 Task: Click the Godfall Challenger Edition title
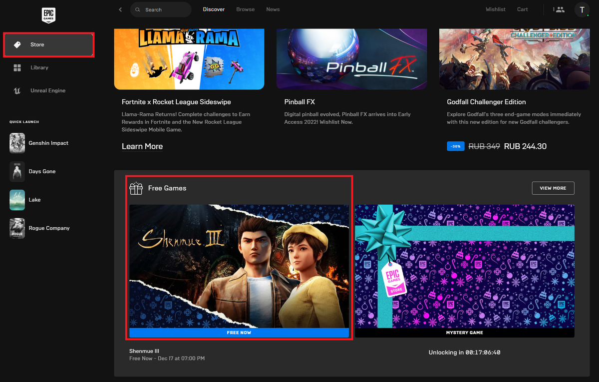pyautogui.click(x=486, y=102)
